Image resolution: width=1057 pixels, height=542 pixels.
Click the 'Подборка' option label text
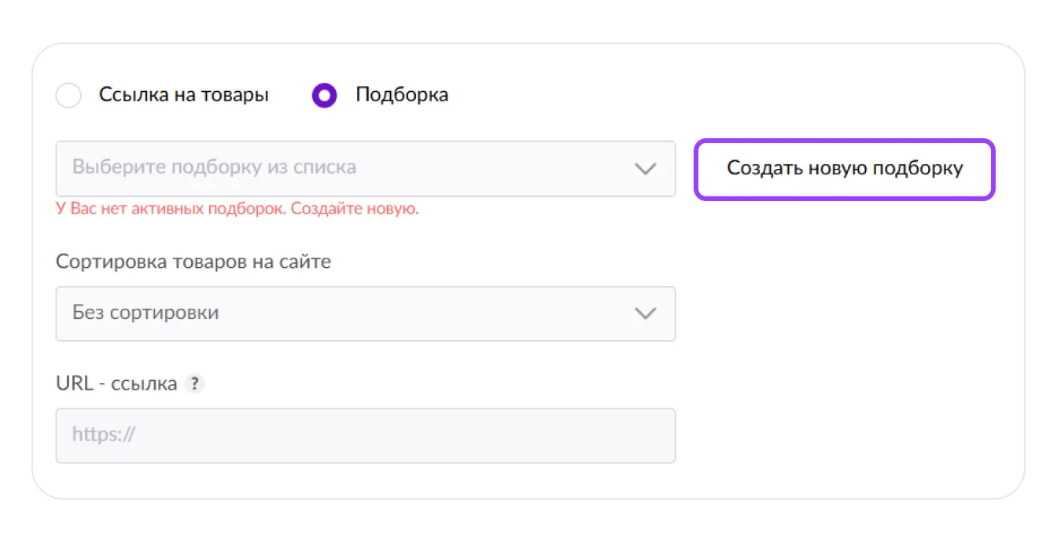(402, 95)
